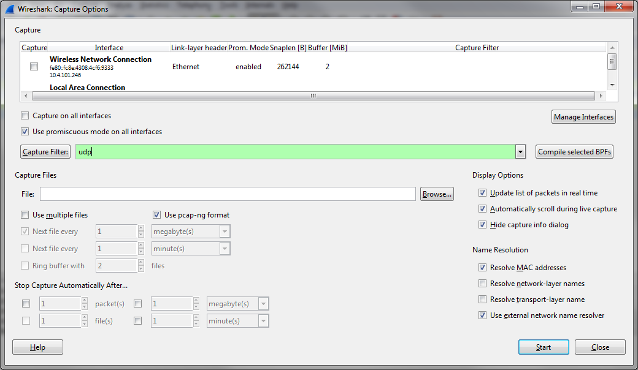Uncheck "Hide capture info dialog"
638x370 pixels.
click(x=482, y=224)
